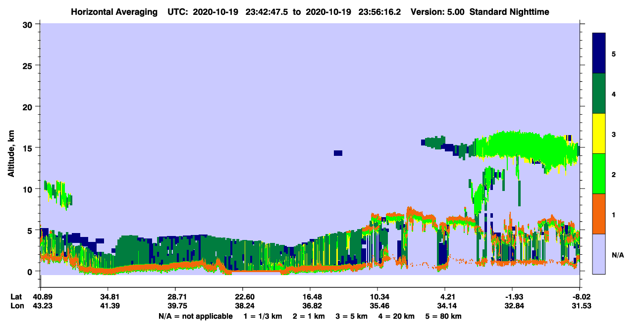Click legend text '3 = 5 km'
This screenshot has width=644, height=330.
(352, 316)
